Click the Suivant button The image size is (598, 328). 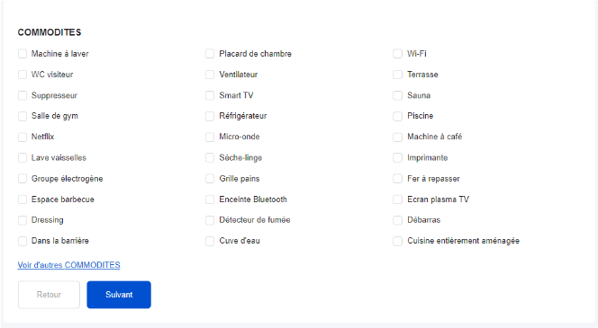tap(119, 295)
